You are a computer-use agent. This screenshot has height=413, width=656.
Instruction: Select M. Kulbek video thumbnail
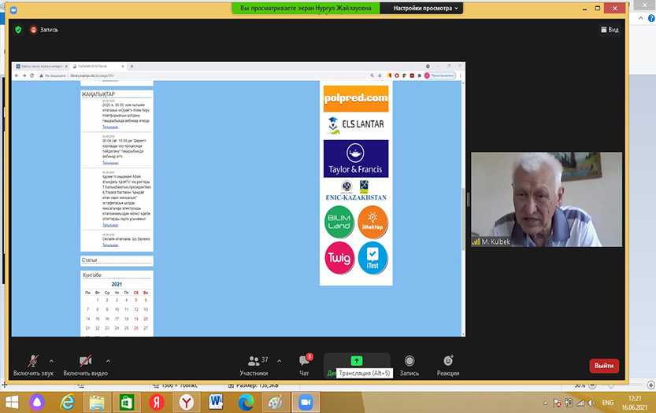(547, 199)
